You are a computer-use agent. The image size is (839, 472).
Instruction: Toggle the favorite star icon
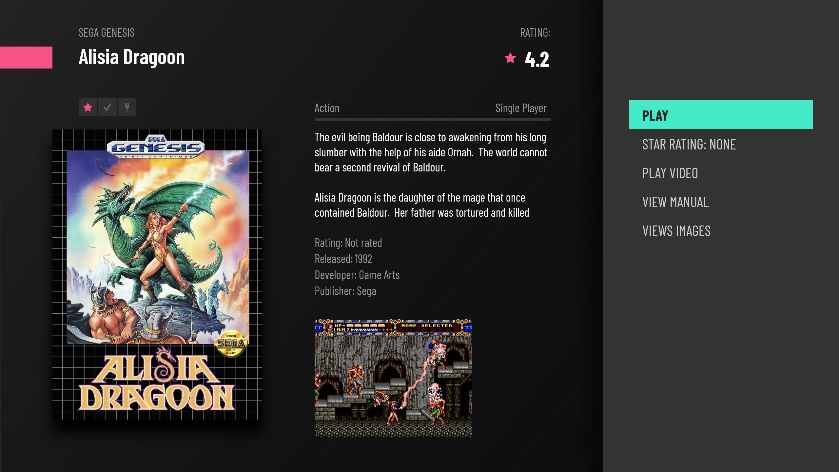click(x=88, y=107)
